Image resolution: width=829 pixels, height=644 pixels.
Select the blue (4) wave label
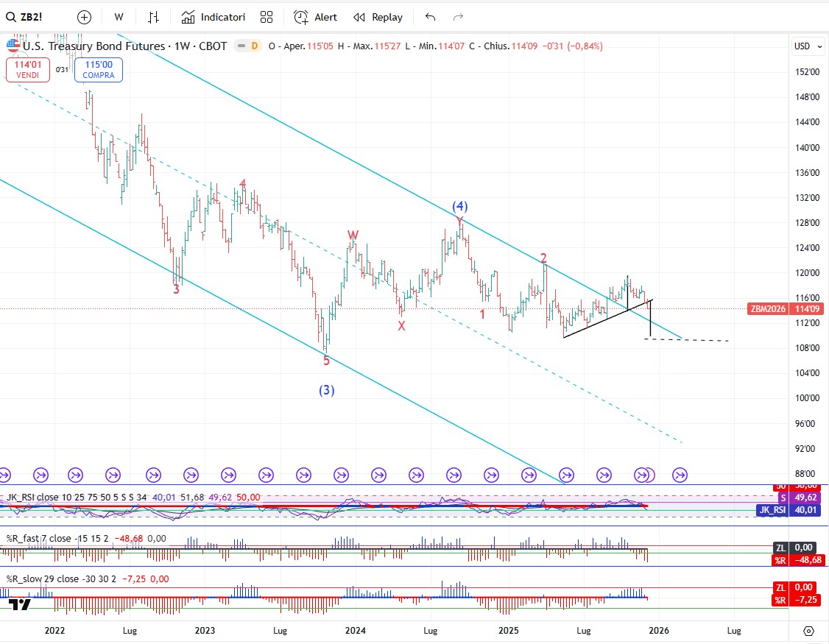(460, 206)
